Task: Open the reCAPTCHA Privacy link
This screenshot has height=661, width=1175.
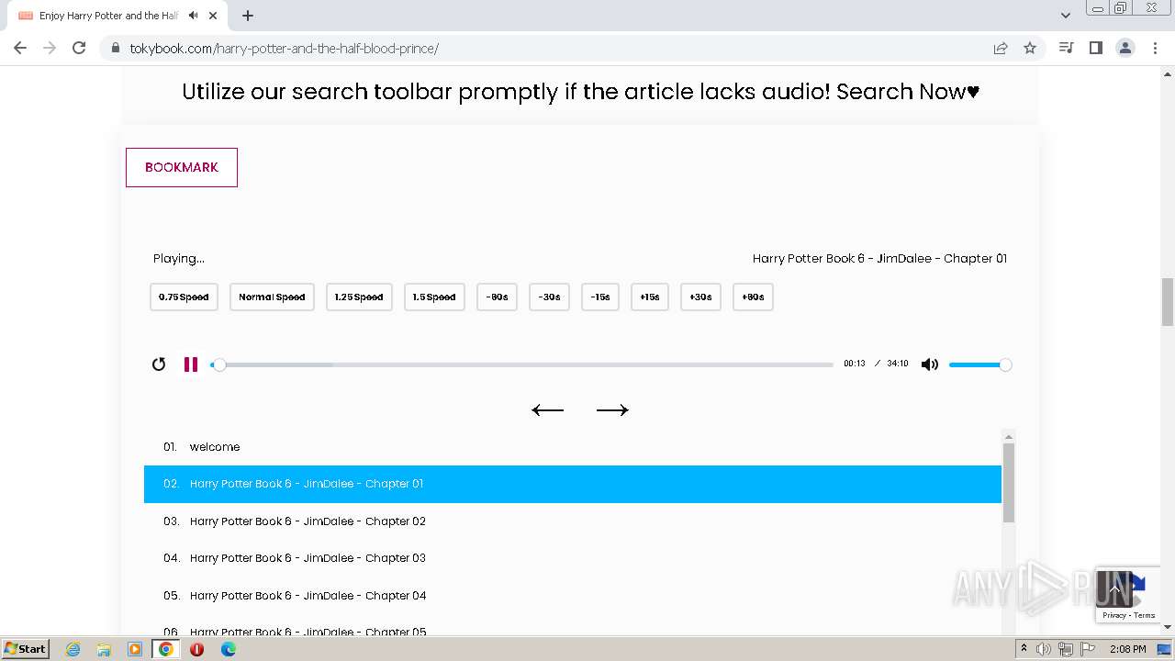Action: click(x=1114, y=615)
